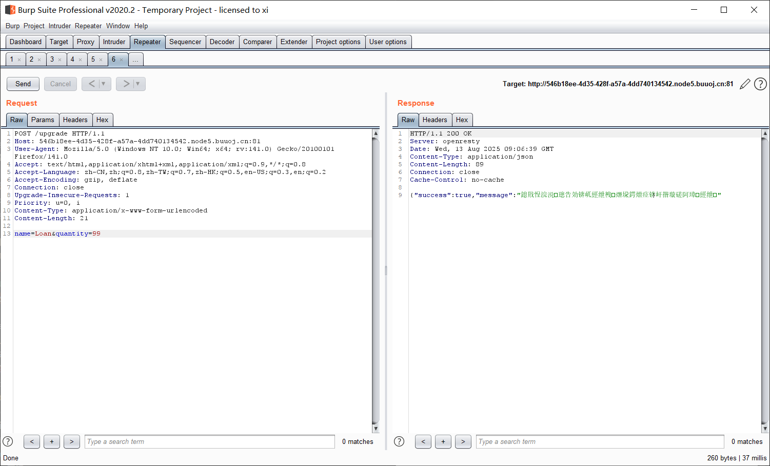The width and height of the screenshot is (770, 466).
Task: Click plus options button in response search
Action: tap(443, 441)
